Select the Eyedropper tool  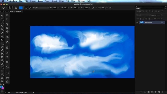[2, 33]
